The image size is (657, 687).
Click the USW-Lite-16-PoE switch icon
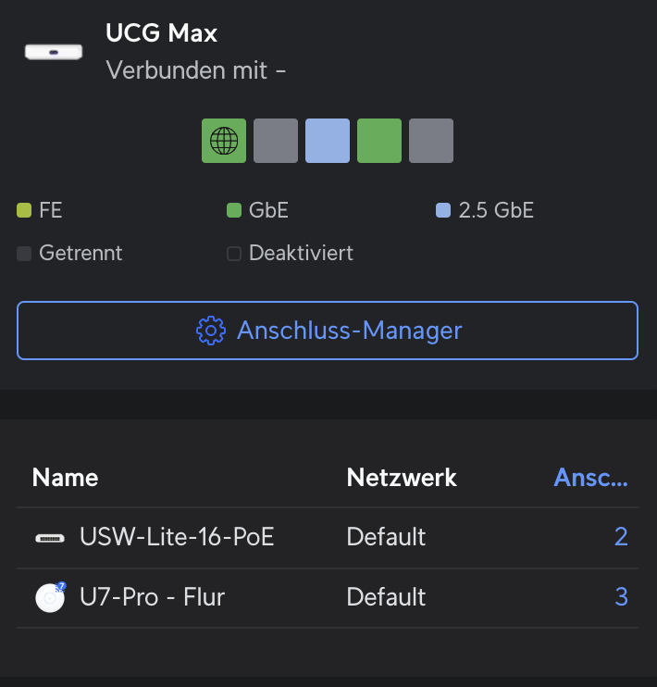pos(50,538)
